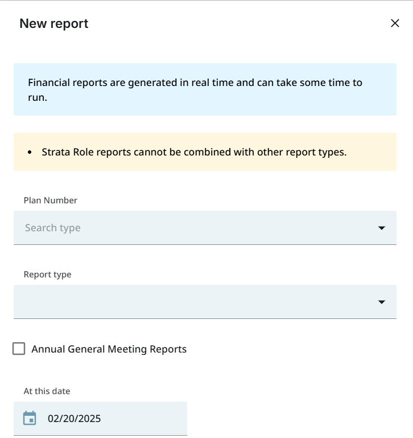413x438 pixels.
Task: Click inside the Plan Number search field
Action: [193, 228]
